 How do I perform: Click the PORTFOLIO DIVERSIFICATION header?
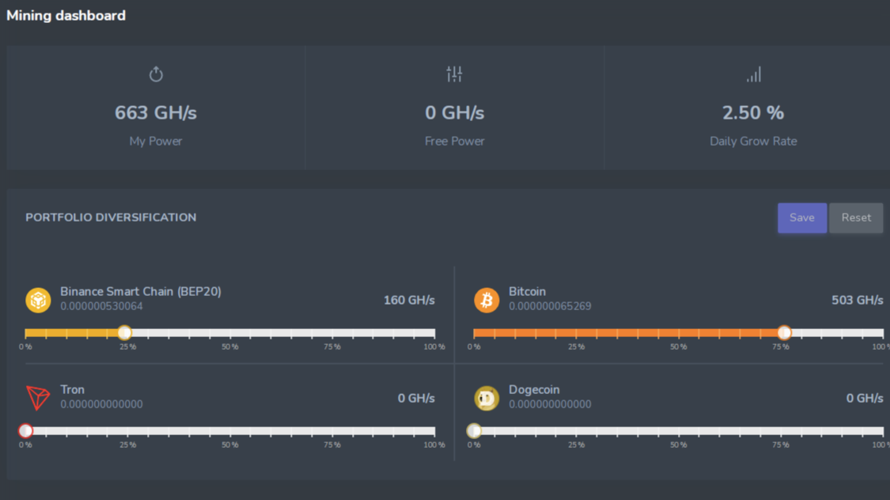click(x=111, y=217)
